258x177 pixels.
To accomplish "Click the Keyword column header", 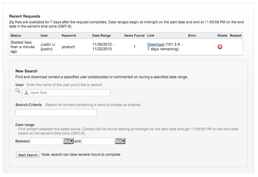I will 69,35.
